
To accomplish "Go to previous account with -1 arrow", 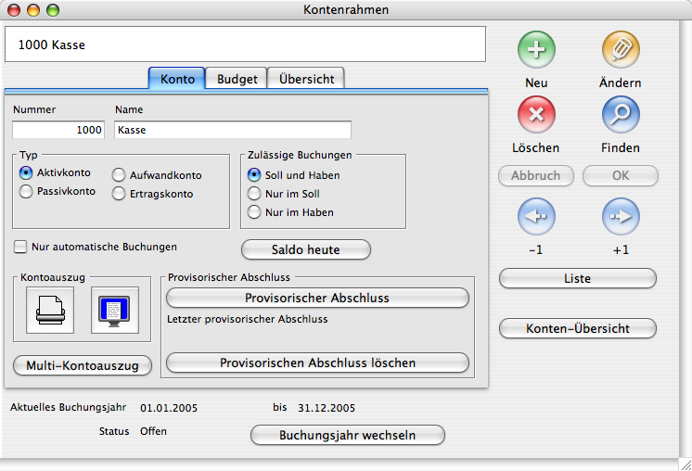I will pyautogui.click(x=535, y=218).
